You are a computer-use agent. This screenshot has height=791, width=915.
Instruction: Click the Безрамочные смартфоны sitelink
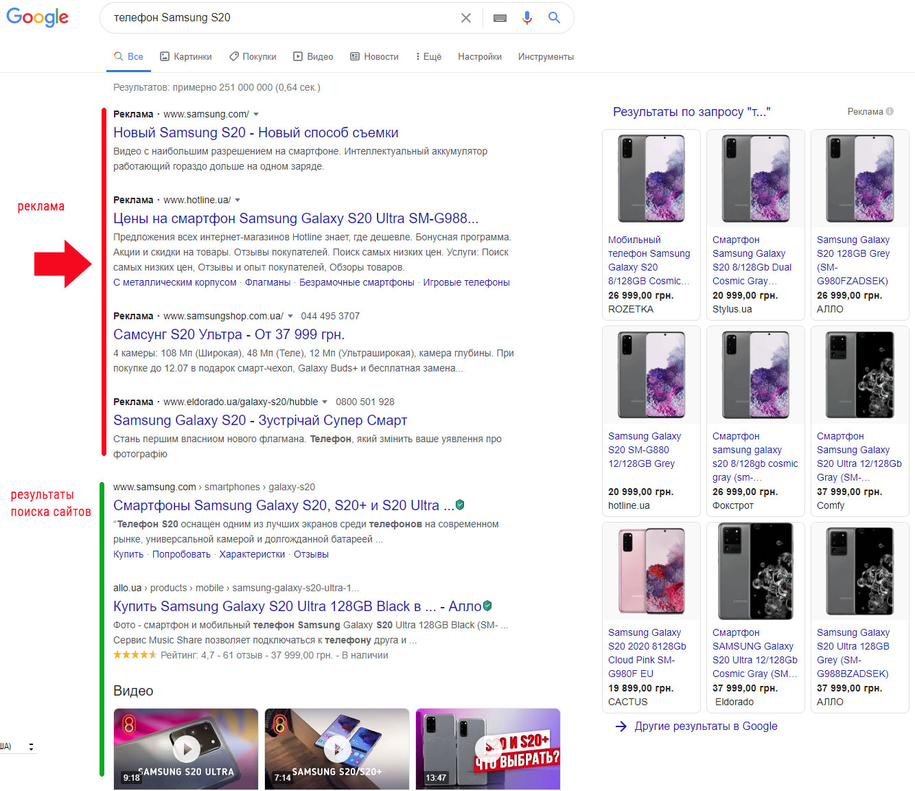pos(357,282)
